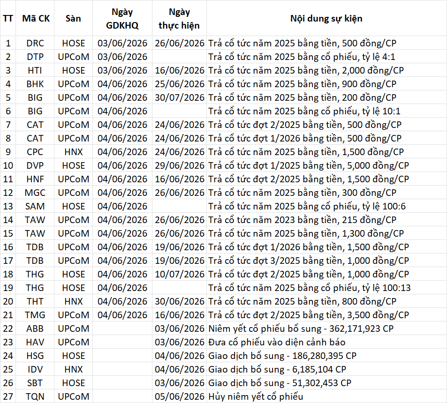
Task: Click the SAM stock code cell
Action: [x=35, y=206]
